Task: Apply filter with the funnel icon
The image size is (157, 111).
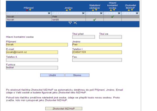Action: tap(70, 23)
